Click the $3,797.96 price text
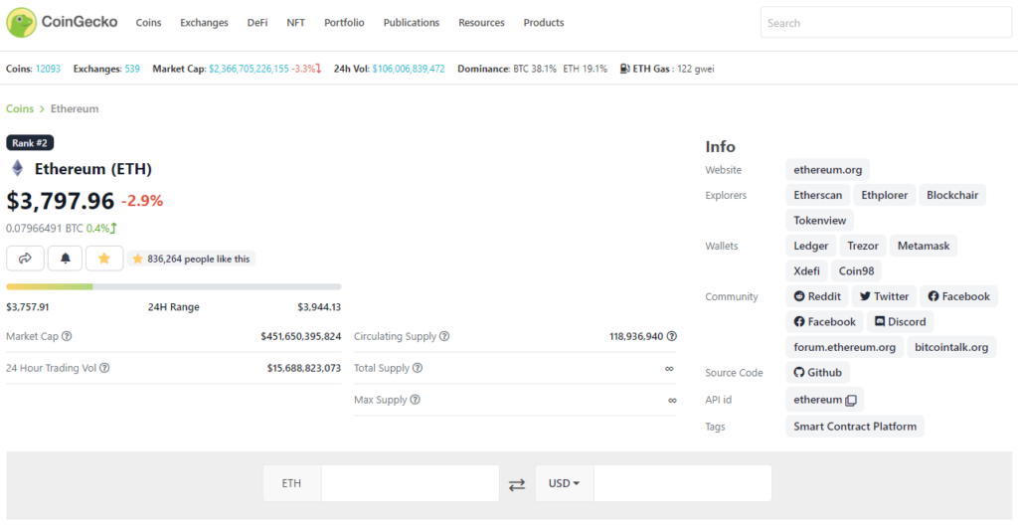Viewport: 1018px width, 526px height. [x=61, y=201]
